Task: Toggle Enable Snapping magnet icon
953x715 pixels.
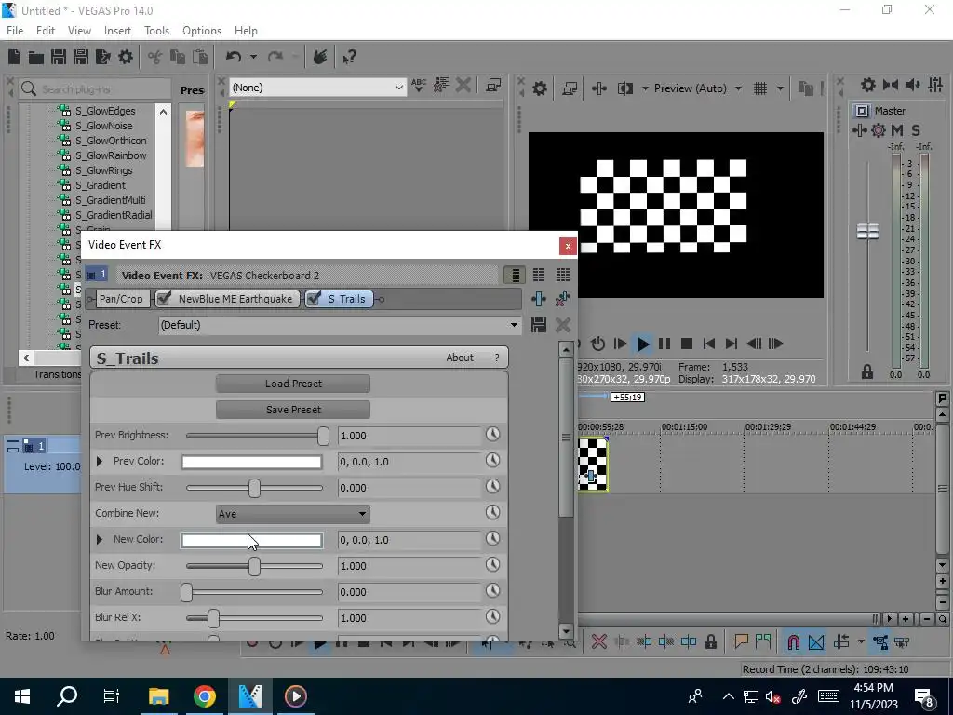Action: tap(793, 642)
